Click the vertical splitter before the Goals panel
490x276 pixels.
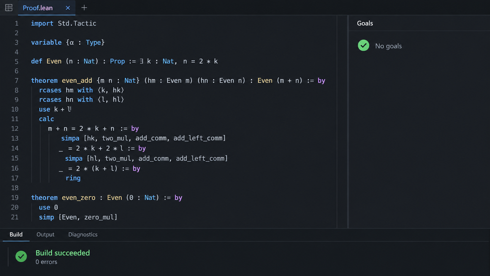coord(348,122)
